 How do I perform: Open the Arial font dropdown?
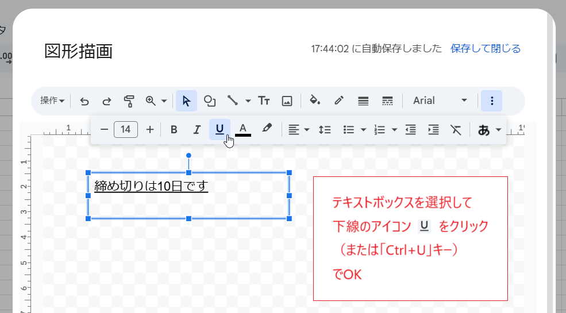pos(440,101)
